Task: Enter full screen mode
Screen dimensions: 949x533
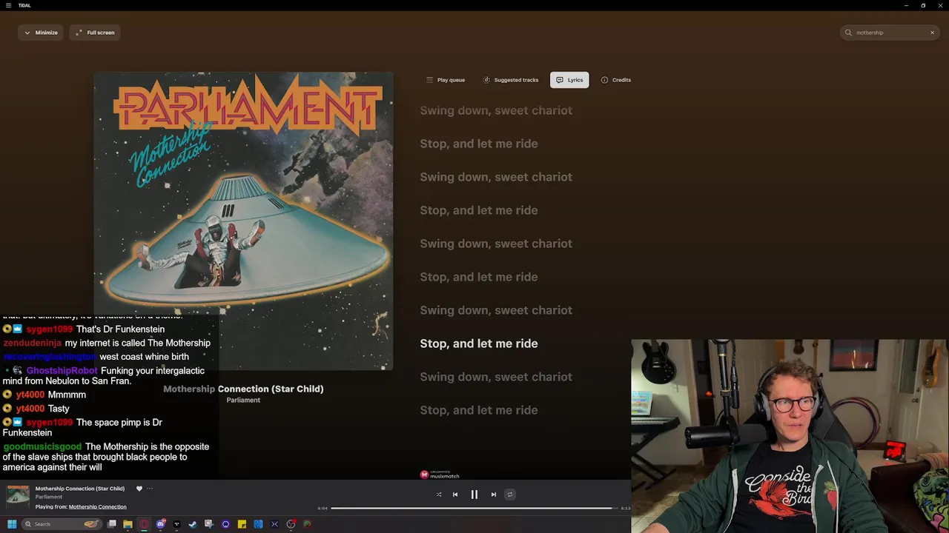Action: (96, 33)
